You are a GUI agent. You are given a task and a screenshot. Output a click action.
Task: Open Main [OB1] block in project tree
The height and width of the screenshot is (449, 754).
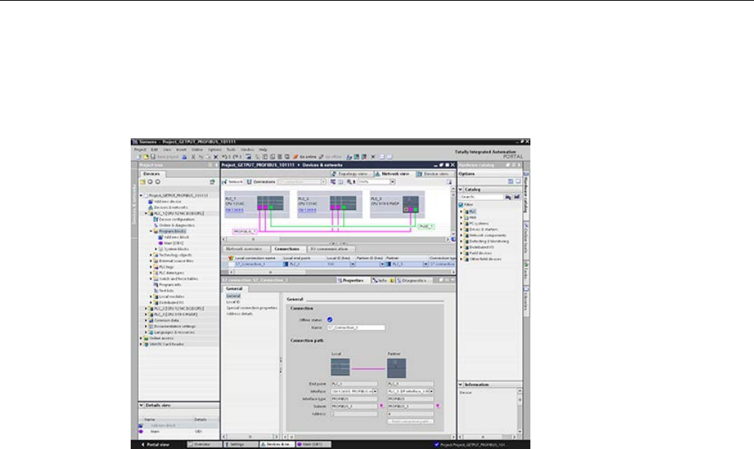pos(170,243)
